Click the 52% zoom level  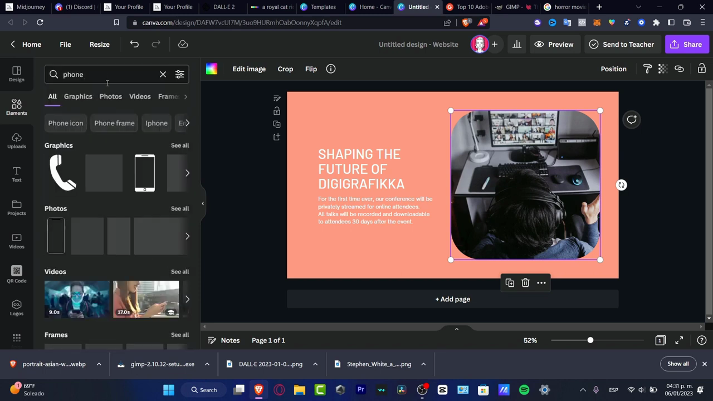click(530, 340)
